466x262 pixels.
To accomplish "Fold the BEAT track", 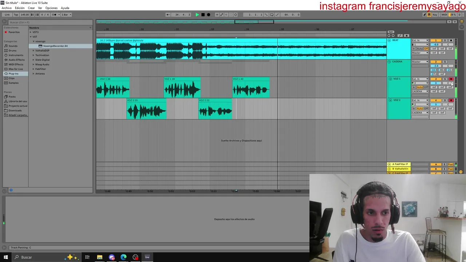I will [389, 40].
